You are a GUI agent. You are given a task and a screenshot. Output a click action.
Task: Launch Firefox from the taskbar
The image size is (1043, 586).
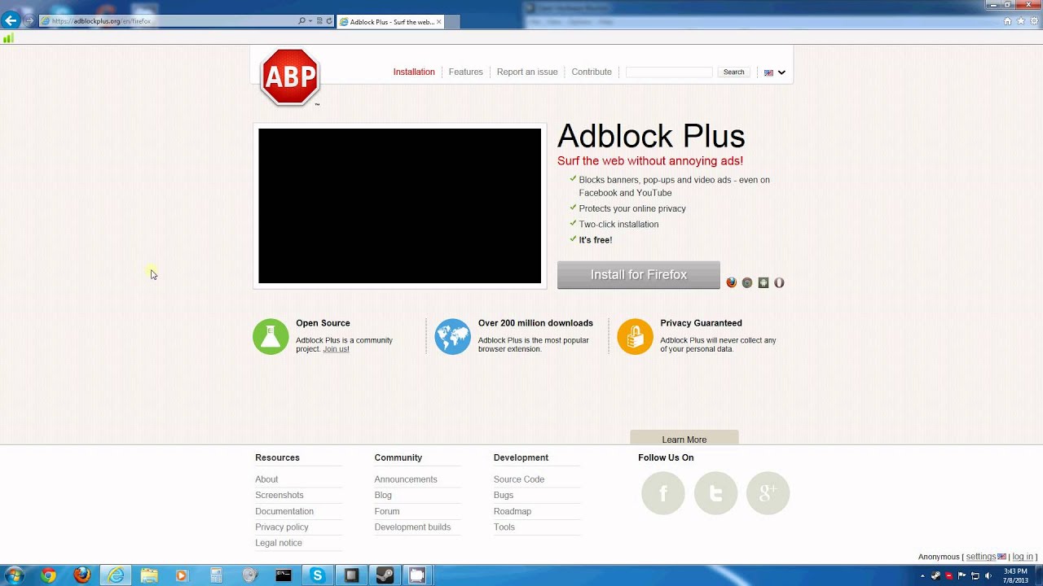click(x=82, y=575)
